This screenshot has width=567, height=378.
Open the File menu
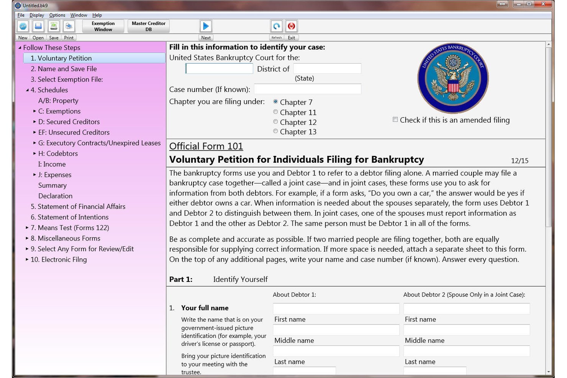(21, 15)
